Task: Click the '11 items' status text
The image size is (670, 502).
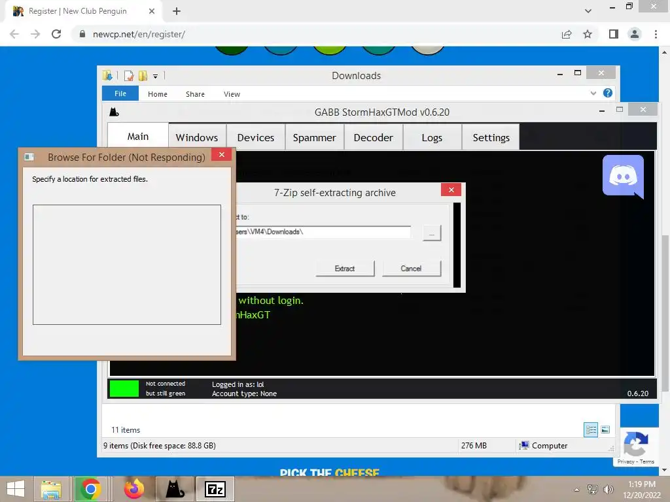Action: (126, 430)
